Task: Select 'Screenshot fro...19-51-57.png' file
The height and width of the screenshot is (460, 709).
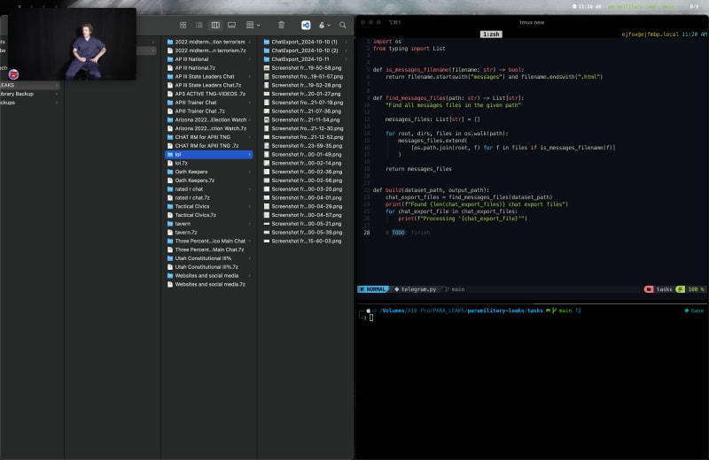Action: (x=306, y=77)
